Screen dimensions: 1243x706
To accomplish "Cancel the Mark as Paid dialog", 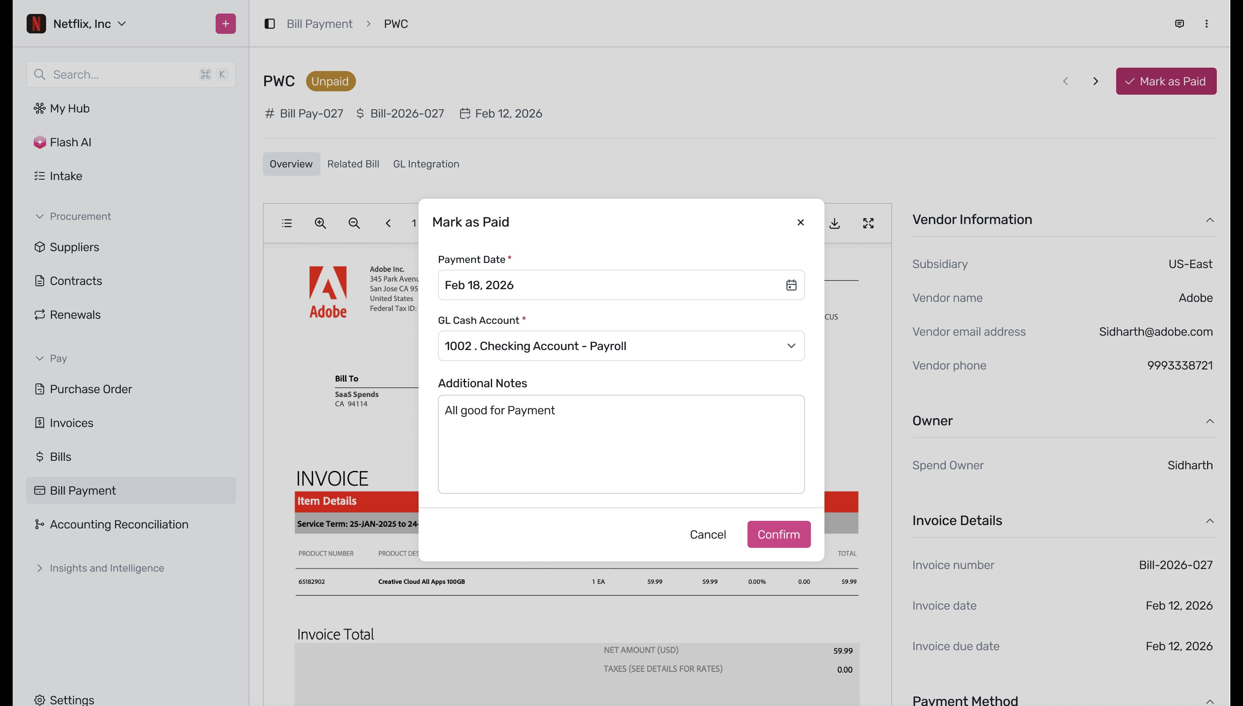I will [x=708, y=534].
